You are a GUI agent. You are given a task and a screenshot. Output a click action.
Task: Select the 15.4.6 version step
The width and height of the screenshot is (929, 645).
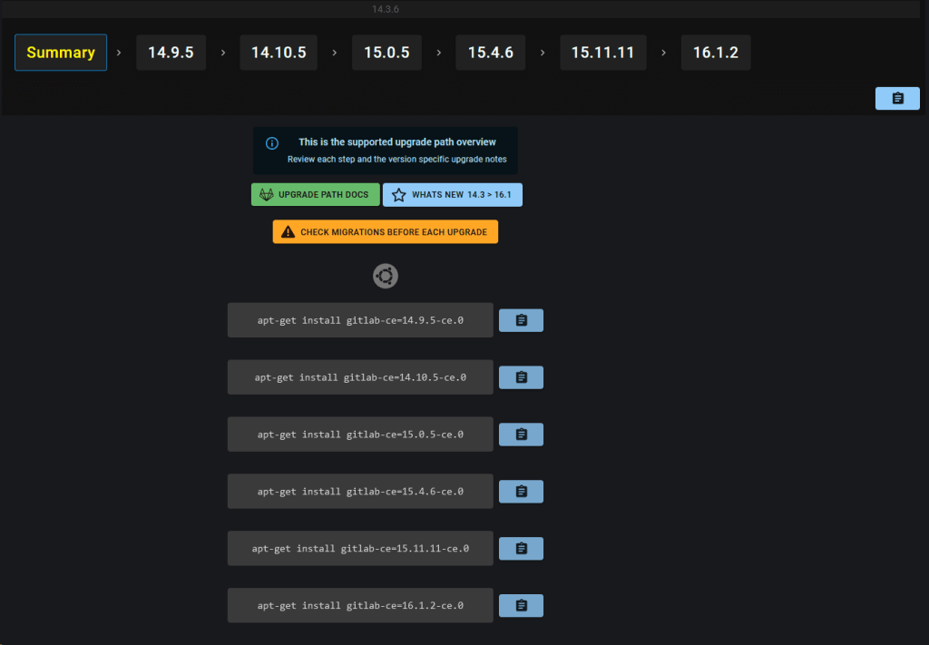click(x=490, y=52)
